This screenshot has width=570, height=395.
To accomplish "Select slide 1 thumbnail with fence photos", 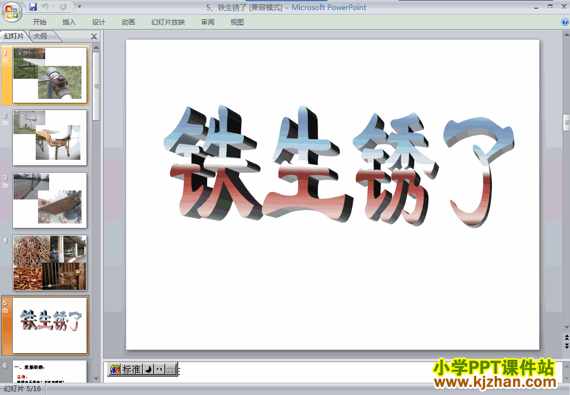I will 50,75.
